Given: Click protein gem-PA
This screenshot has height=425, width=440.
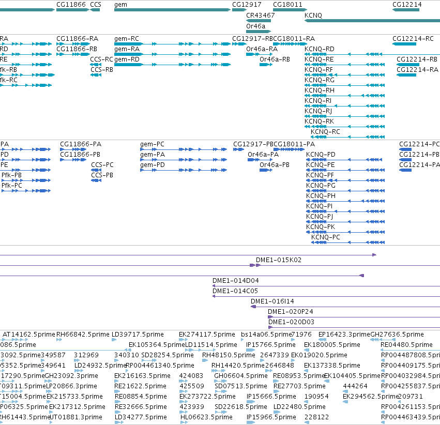Looking at the screenshot, I should click(184, 160).
